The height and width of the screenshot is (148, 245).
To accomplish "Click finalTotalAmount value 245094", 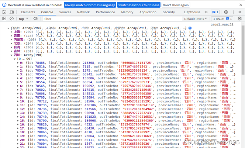I will pos(88,97).
